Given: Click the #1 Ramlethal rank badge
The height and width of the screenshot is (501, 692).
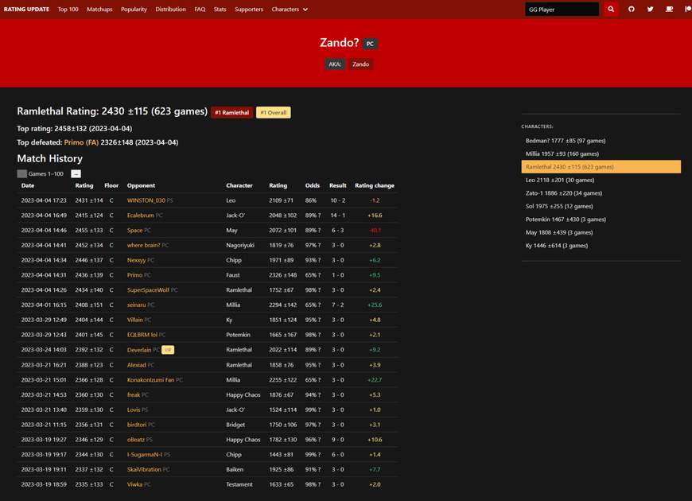Looking at the screenshot, I should pos(231,113).
